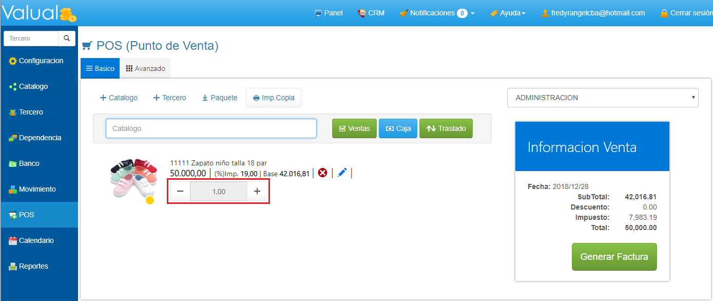Increase quantity with the plus button
Viewport: 713px width, 301px height.
(x=257, y=192)
